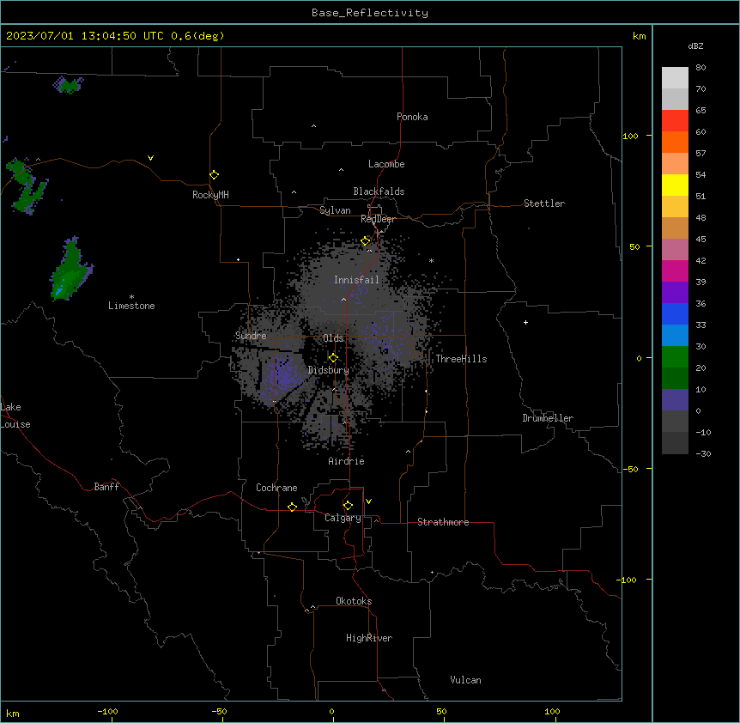Screen dimensions: 740x723
Task: Click the Sylvan city label
Action: pos(335,210)
